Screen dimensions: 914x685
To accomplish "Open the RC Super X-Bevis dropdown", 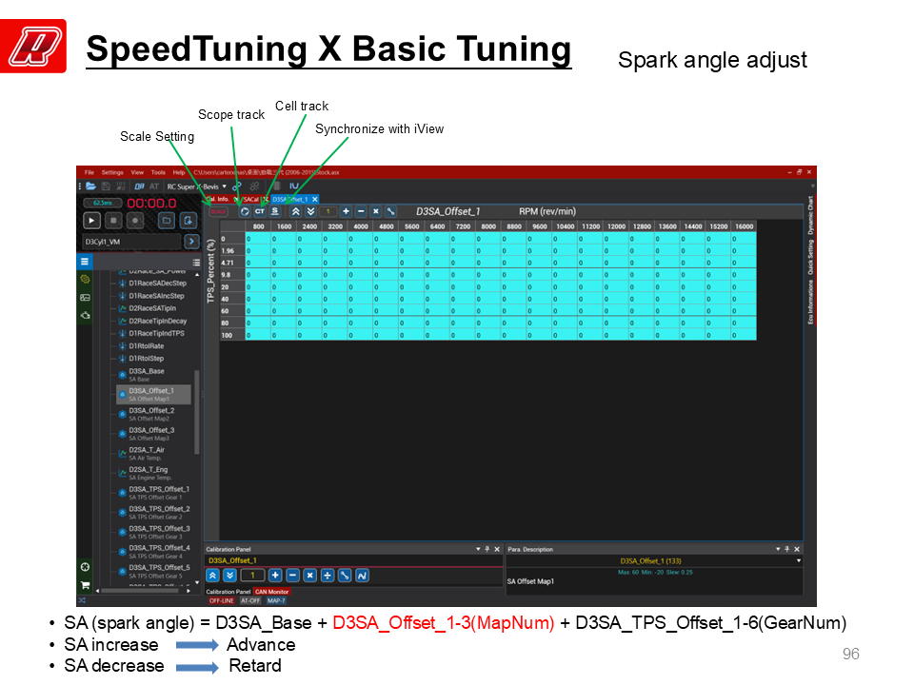I will [196, 186].
